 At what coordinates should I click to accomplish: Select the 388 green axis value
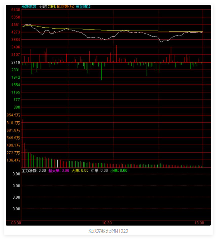point(17,107)
